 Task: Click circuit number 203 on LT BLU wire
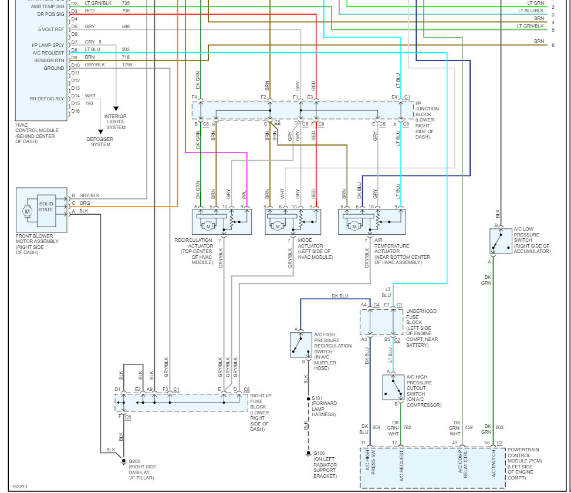coord(126,49)
